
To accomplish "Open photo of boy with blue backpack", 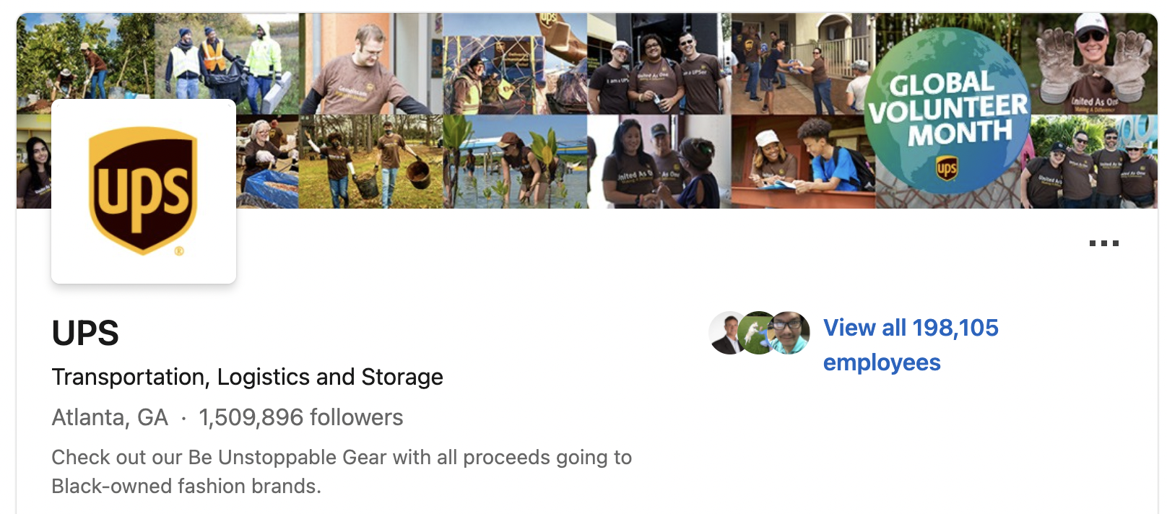I will click(x=803, y=162).
